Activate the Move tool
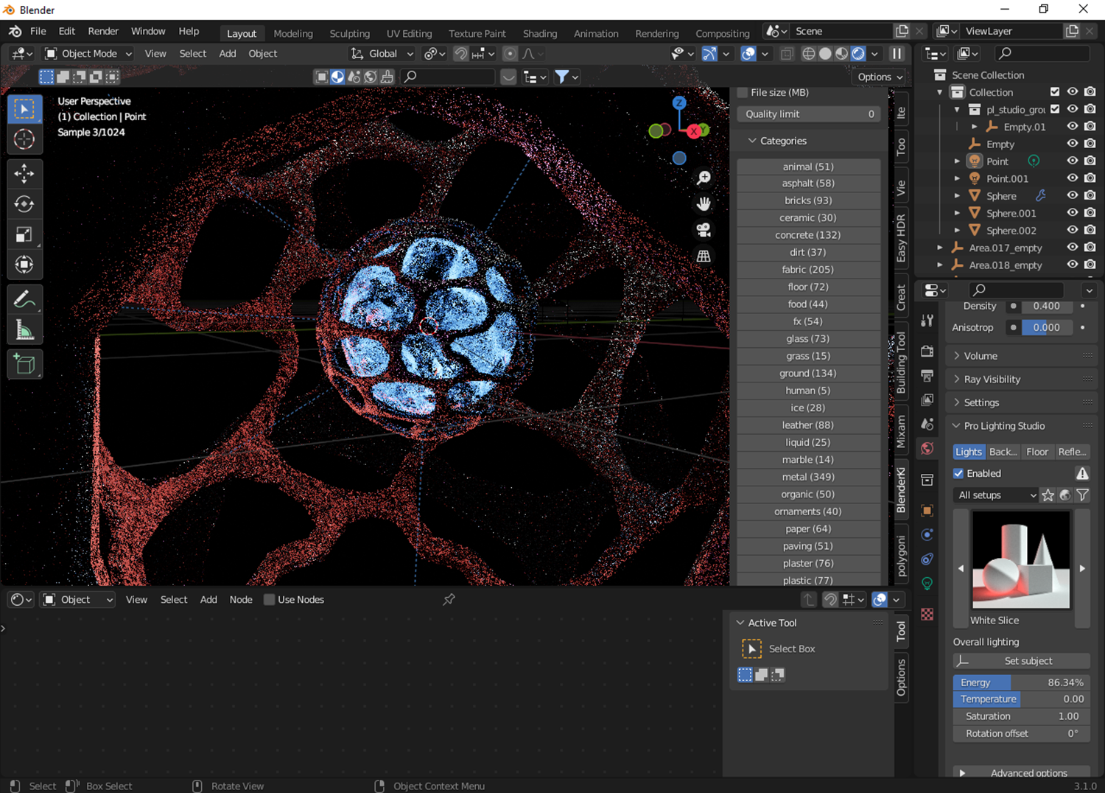The image size is (1105, 793). click(24, 174)
